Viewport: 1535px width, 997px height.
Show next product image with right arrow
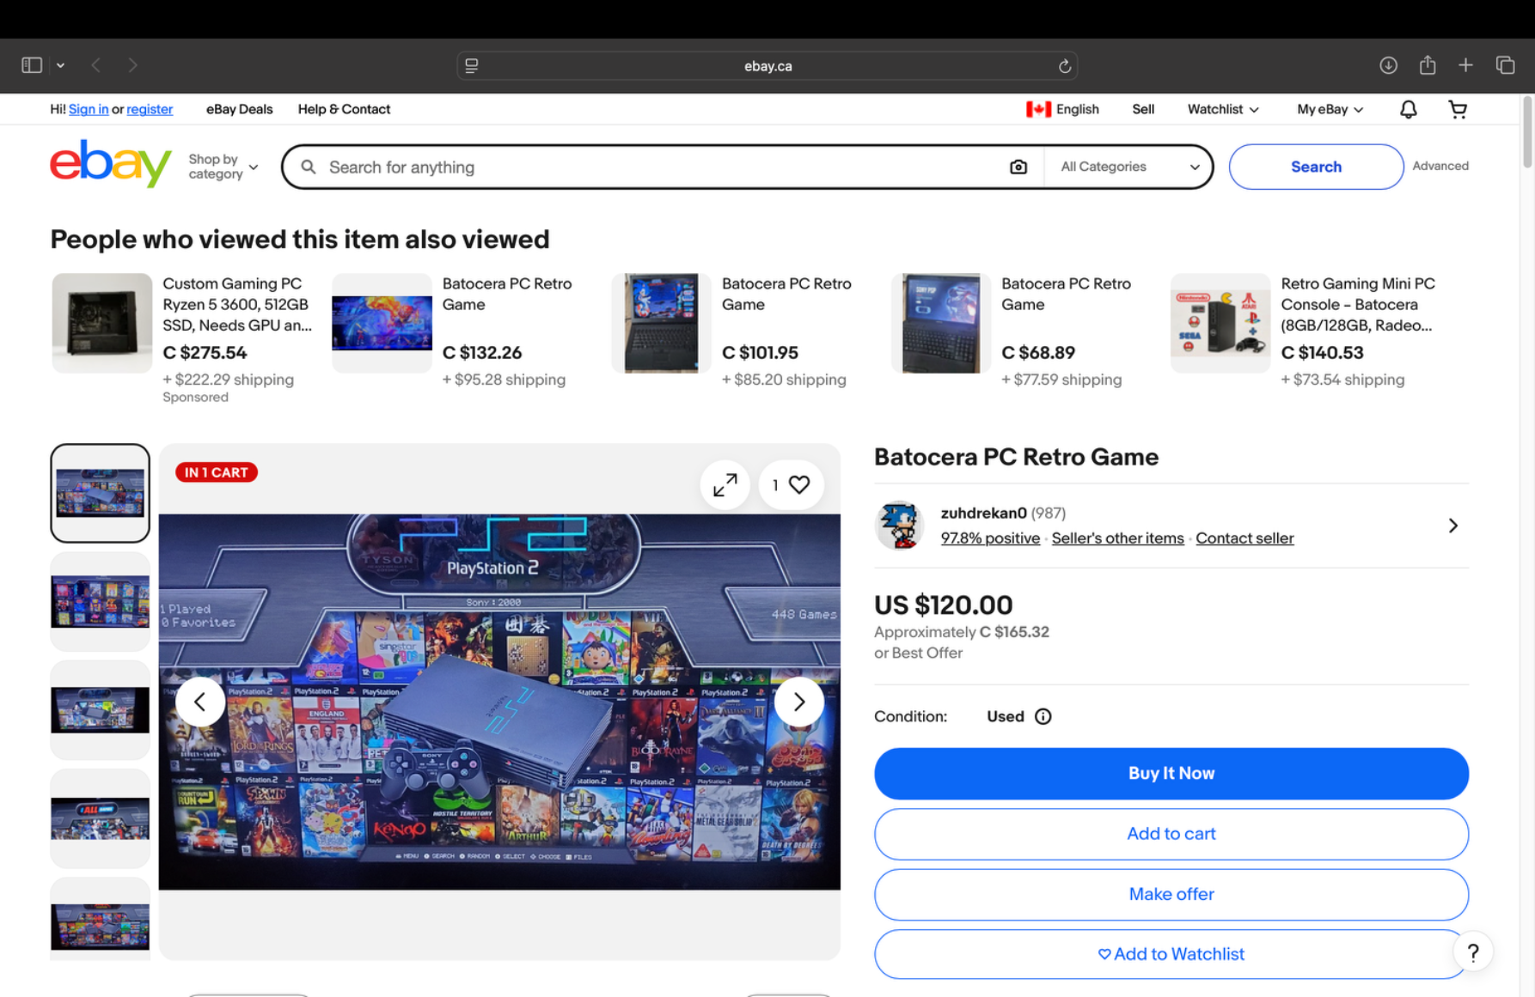coord(798,702)
